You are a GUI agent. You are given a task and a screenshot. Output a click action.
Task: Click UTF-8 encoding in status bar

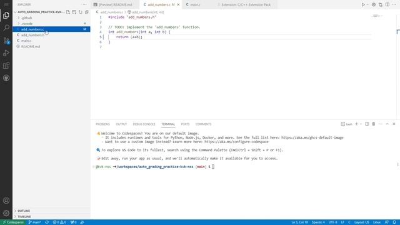(x=333, y=222)
